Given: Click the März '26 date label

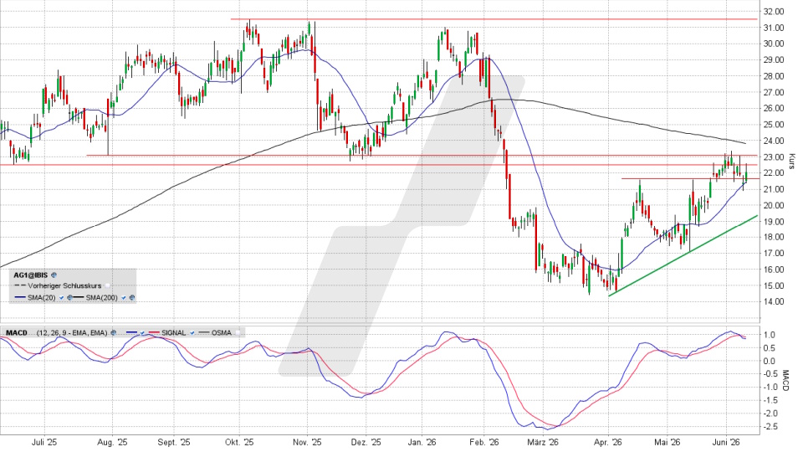Looking at the screenshot, I should 542,442.
